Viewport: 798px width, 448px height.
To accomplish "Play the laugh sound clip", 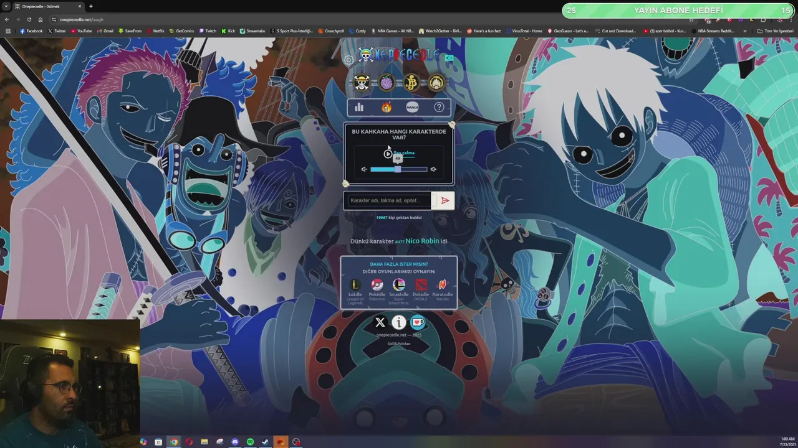I will click(x=388, y=154).
